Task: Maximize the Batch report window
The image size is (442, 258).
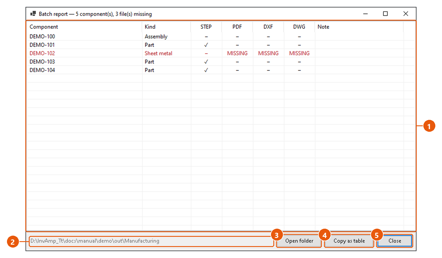Action: click(385, 14)
